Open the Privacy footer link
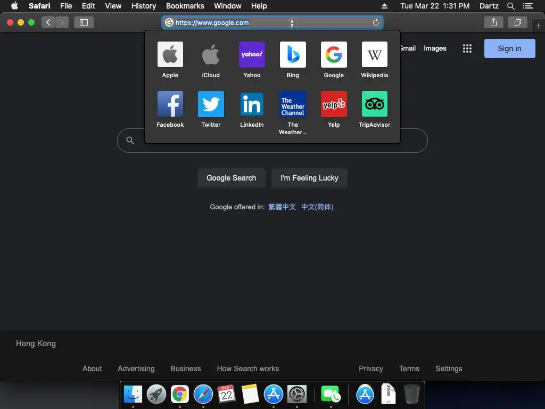Viewport: 545px width, 409px height. pyautogui.click(x=371, y=369)
